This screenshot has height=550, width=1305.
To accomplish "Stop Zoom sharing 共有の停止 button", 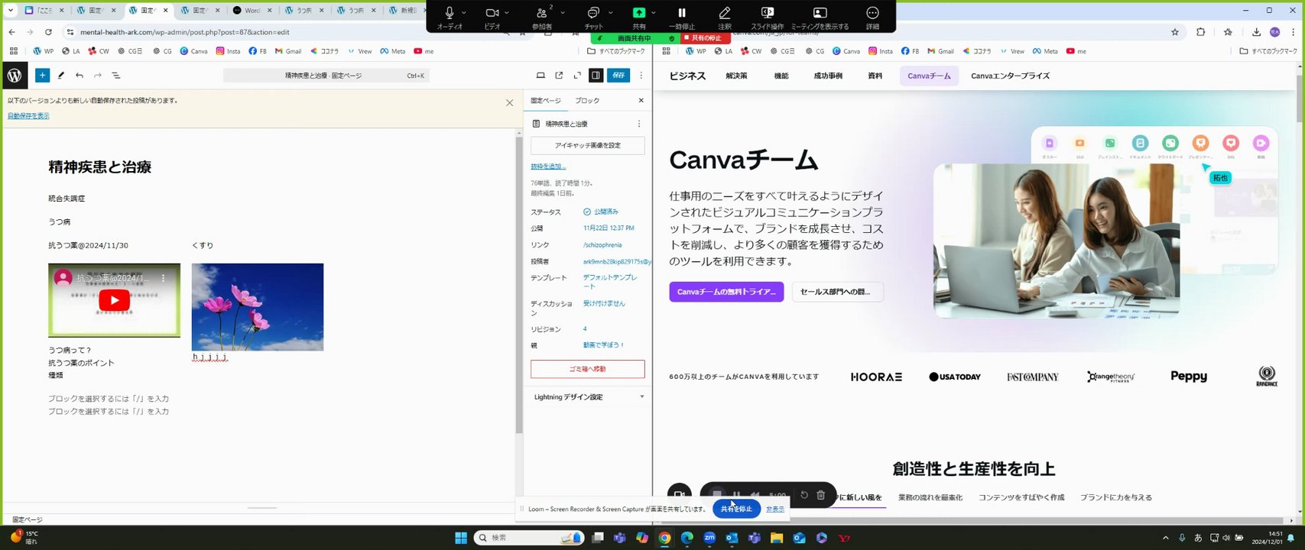I will [703, 38].
